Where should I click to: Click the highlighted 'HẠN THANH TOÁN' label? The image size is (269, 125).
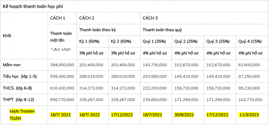tap(22, 115)
